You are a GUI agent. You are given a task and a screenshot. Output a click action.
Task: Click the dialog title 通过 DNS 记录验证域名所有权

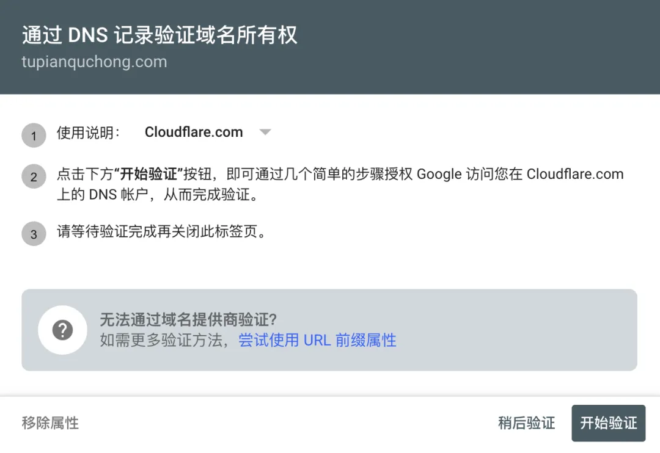point(159,35)
